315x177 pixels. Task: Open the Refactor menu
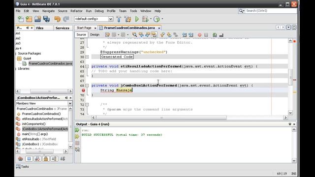[x=76, y=11]
